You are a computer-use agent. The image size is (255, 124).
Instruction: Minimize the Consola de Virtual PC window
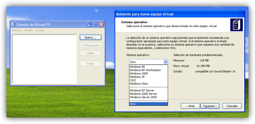(x=90, y=24)
